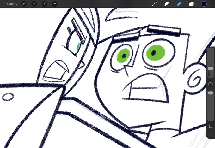Image resolution: width=215 pixels, height=148 pixels.
Task: Return to the Gallery
Action: [12, 4]
